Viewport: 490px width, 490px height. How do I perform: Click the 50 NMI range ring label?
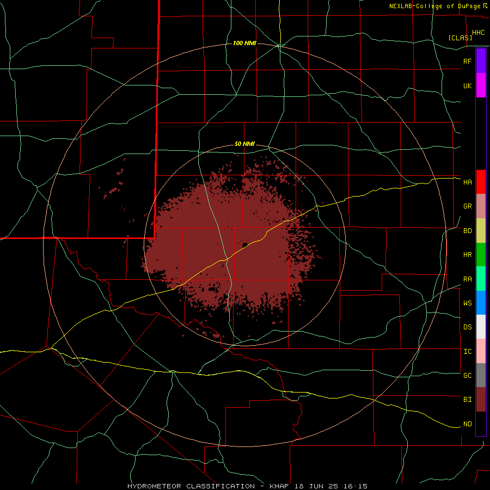coord(244,144)
